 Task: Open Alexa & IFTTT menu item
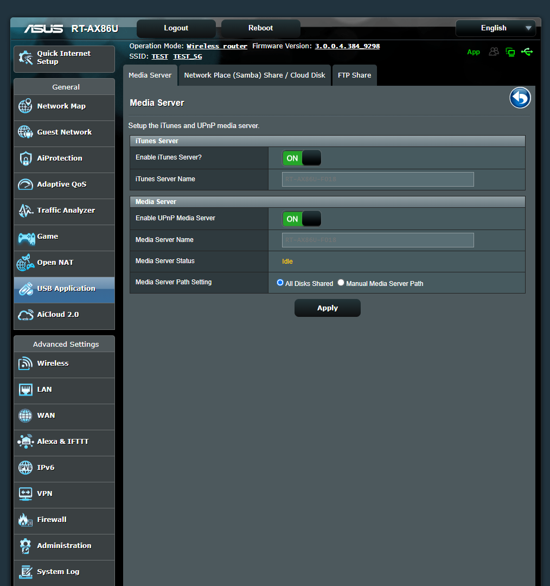tap(64, 443)
